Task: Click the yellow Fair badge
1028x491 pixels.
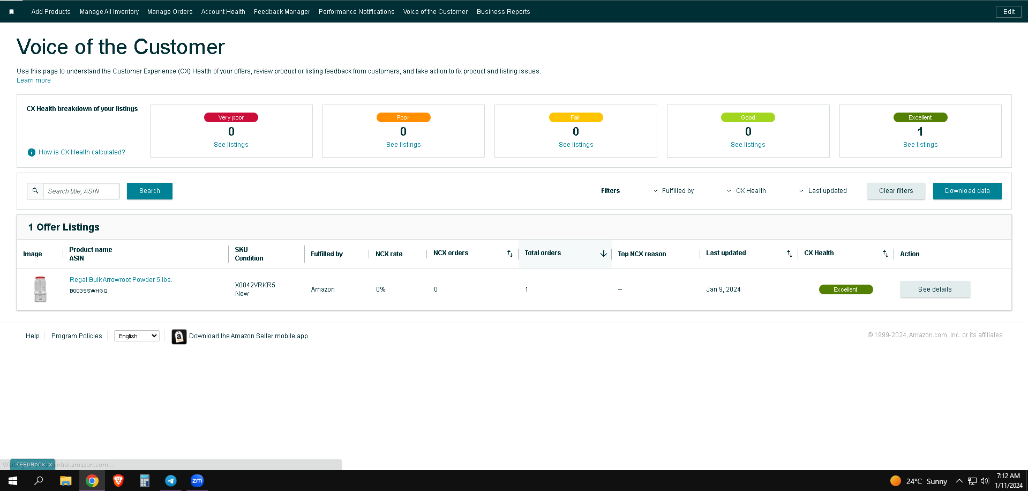Action: tap(576, 117)
